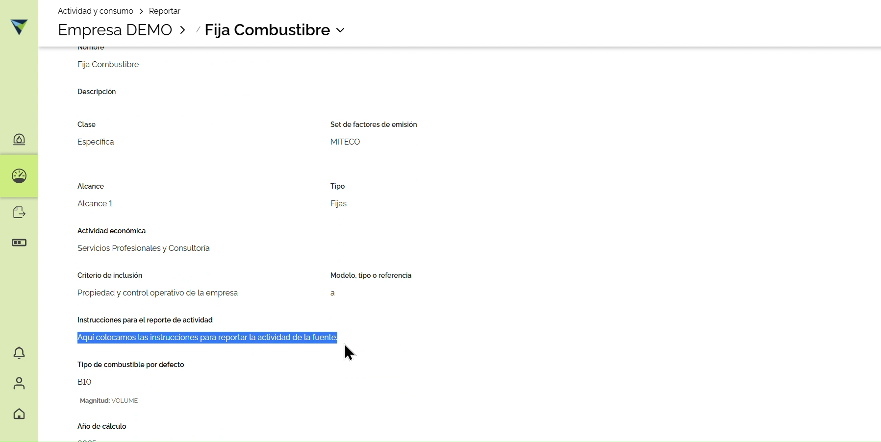Image resolution: width=881 pixels, height=442 pixels.
Task: Click the triangular app logo
Action: (19, 27)
